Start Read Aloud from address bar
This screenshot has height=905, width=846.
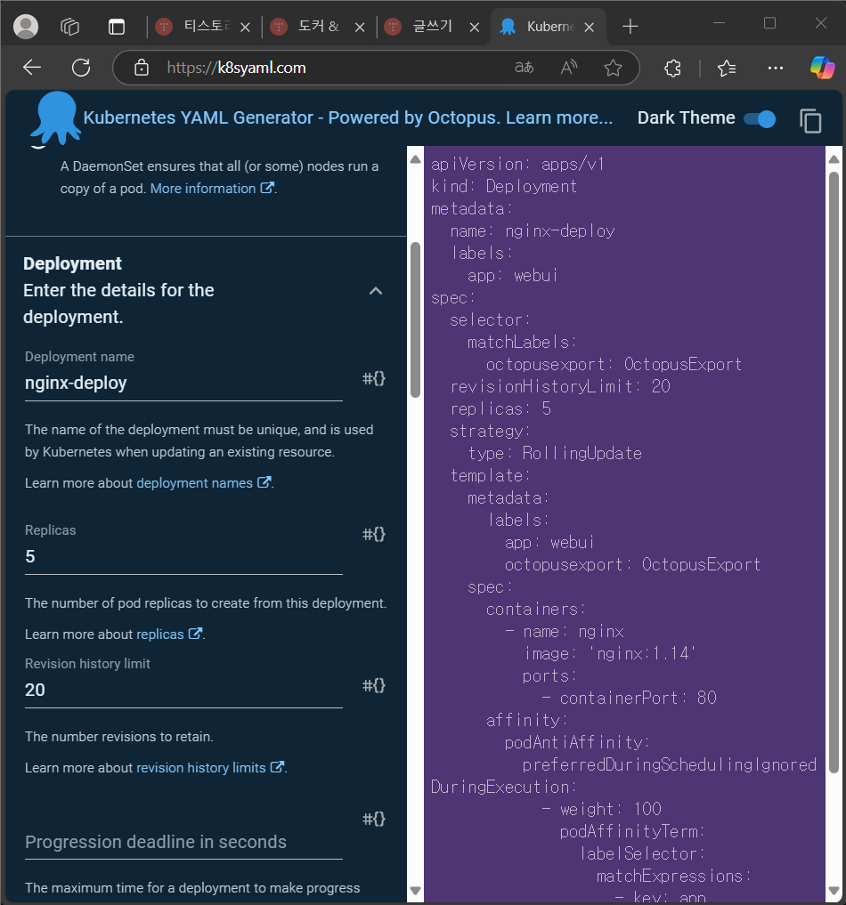(569, 68)
